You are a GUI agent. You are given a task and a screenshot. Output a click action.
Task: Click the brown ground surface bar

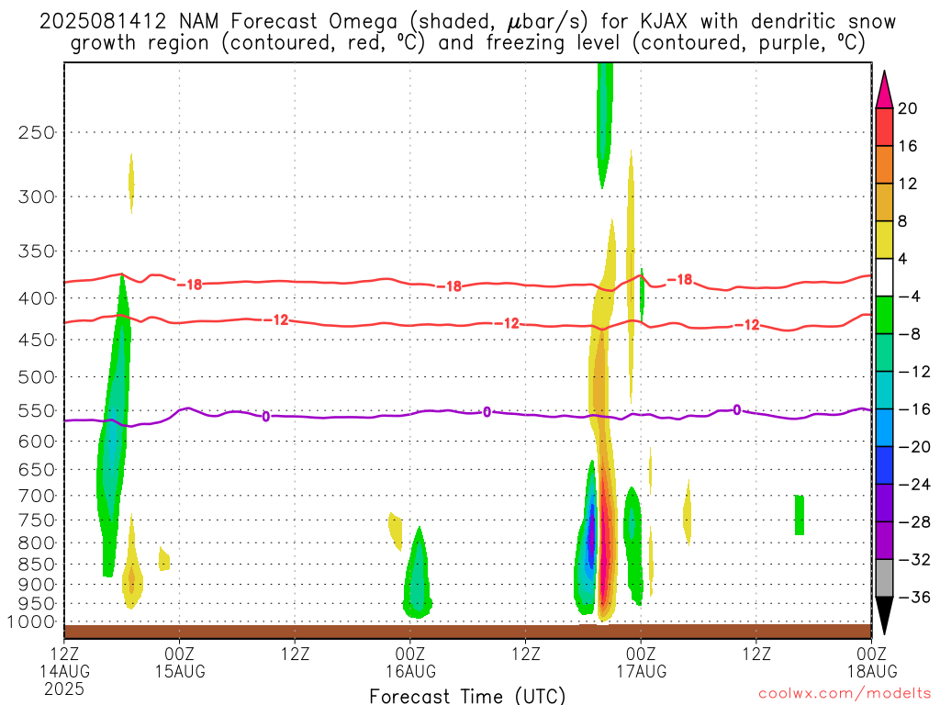[x=467, y=632]
